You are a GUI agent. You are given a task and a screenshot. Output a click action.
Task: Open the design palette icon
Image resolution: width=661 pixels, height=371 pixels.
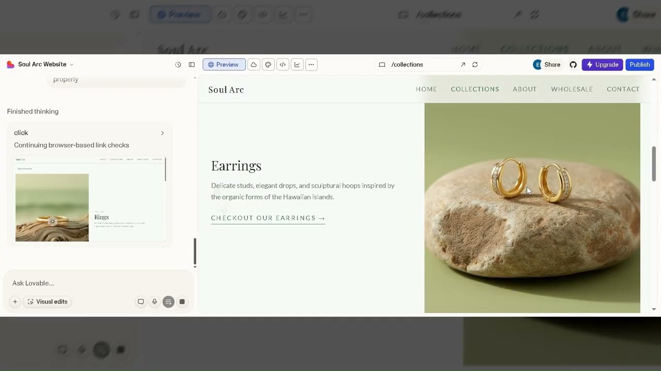(268, 64)
